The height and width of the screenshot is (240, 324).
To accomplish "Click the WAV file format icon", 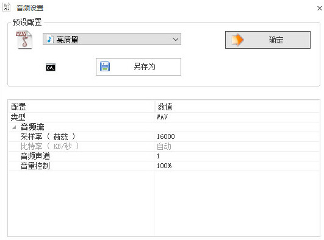I will coord(24,40).
